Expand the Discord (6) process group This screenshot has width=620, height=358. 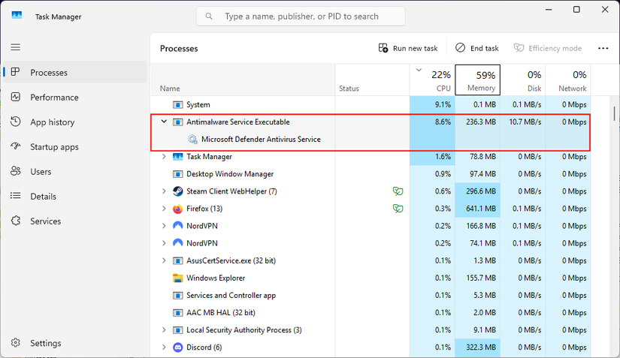tap(164, 347)
